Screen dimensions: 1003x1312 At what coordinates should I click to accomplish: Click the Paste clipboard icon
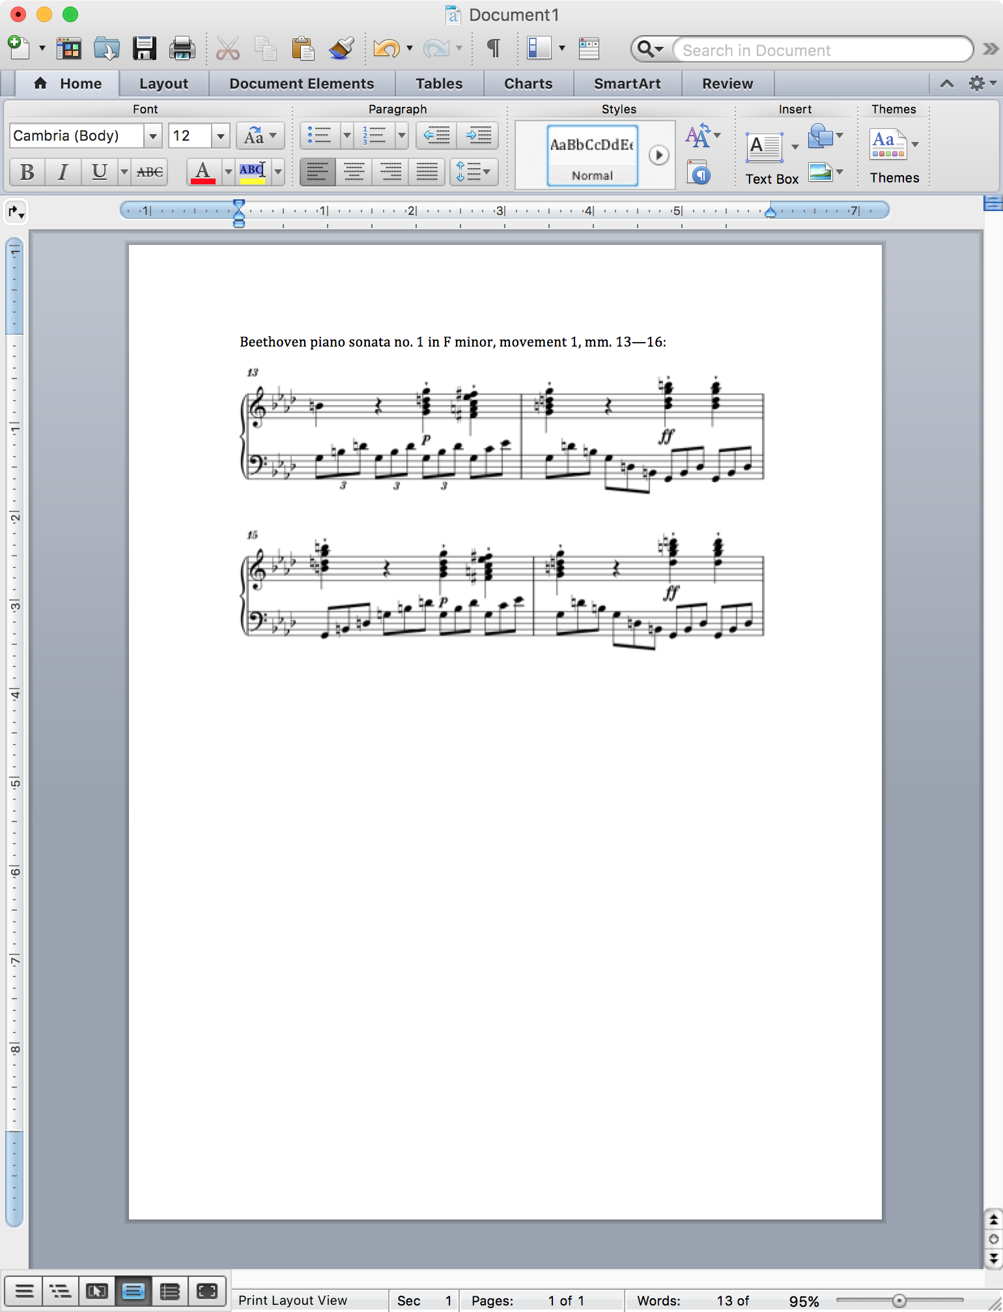click(x=303, y=48)
